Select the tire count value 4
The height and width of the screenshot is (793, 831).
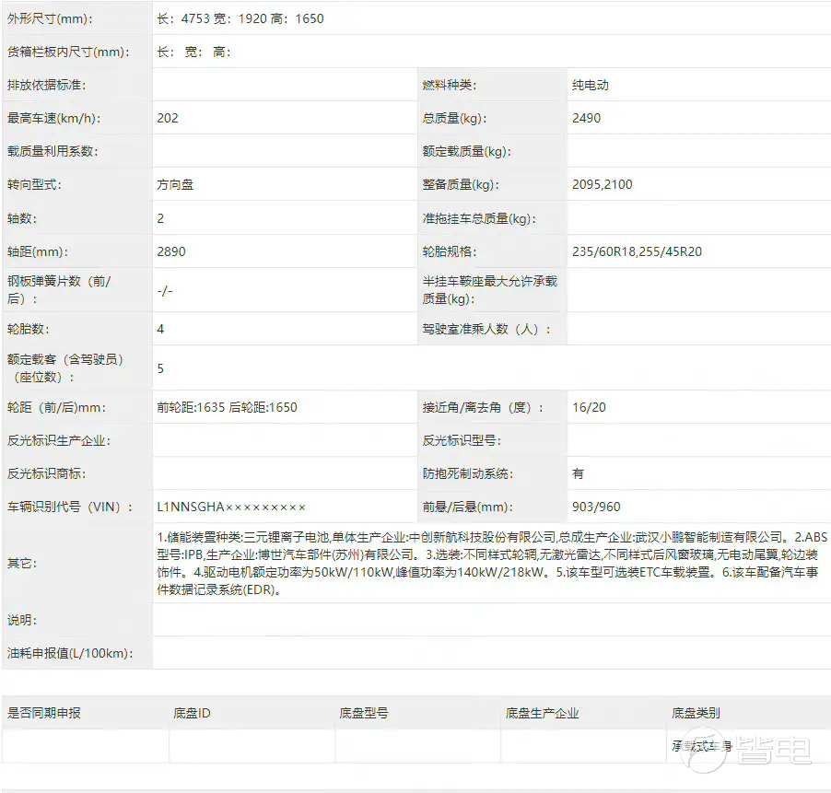pos(160,329)
